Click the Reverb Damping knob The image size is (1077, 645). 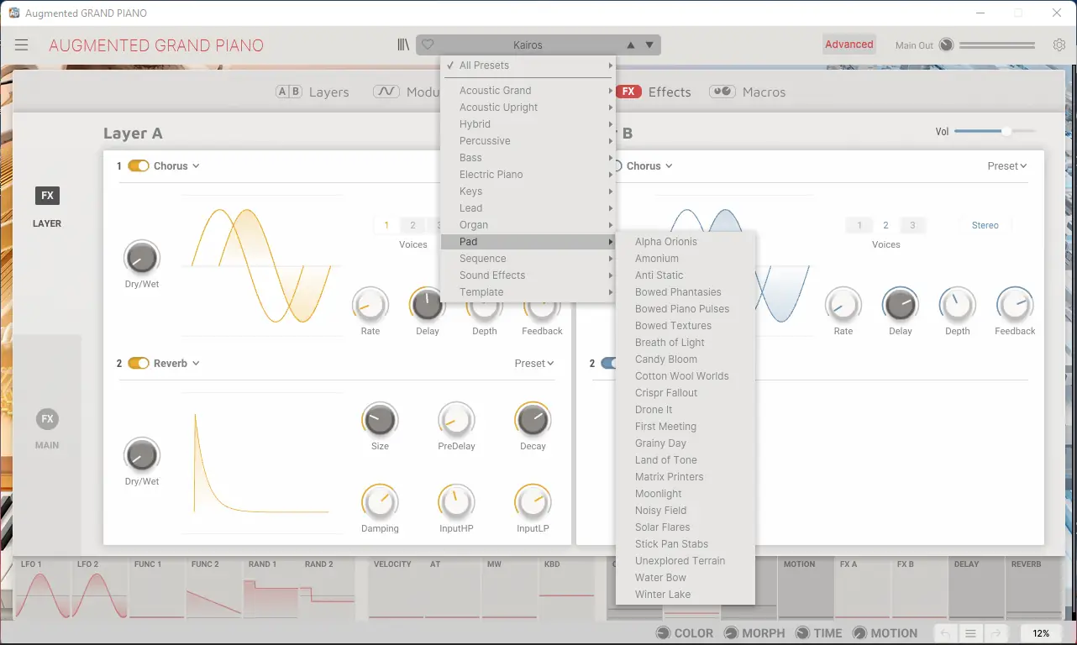pyautogui.click(x=380, y=501)
